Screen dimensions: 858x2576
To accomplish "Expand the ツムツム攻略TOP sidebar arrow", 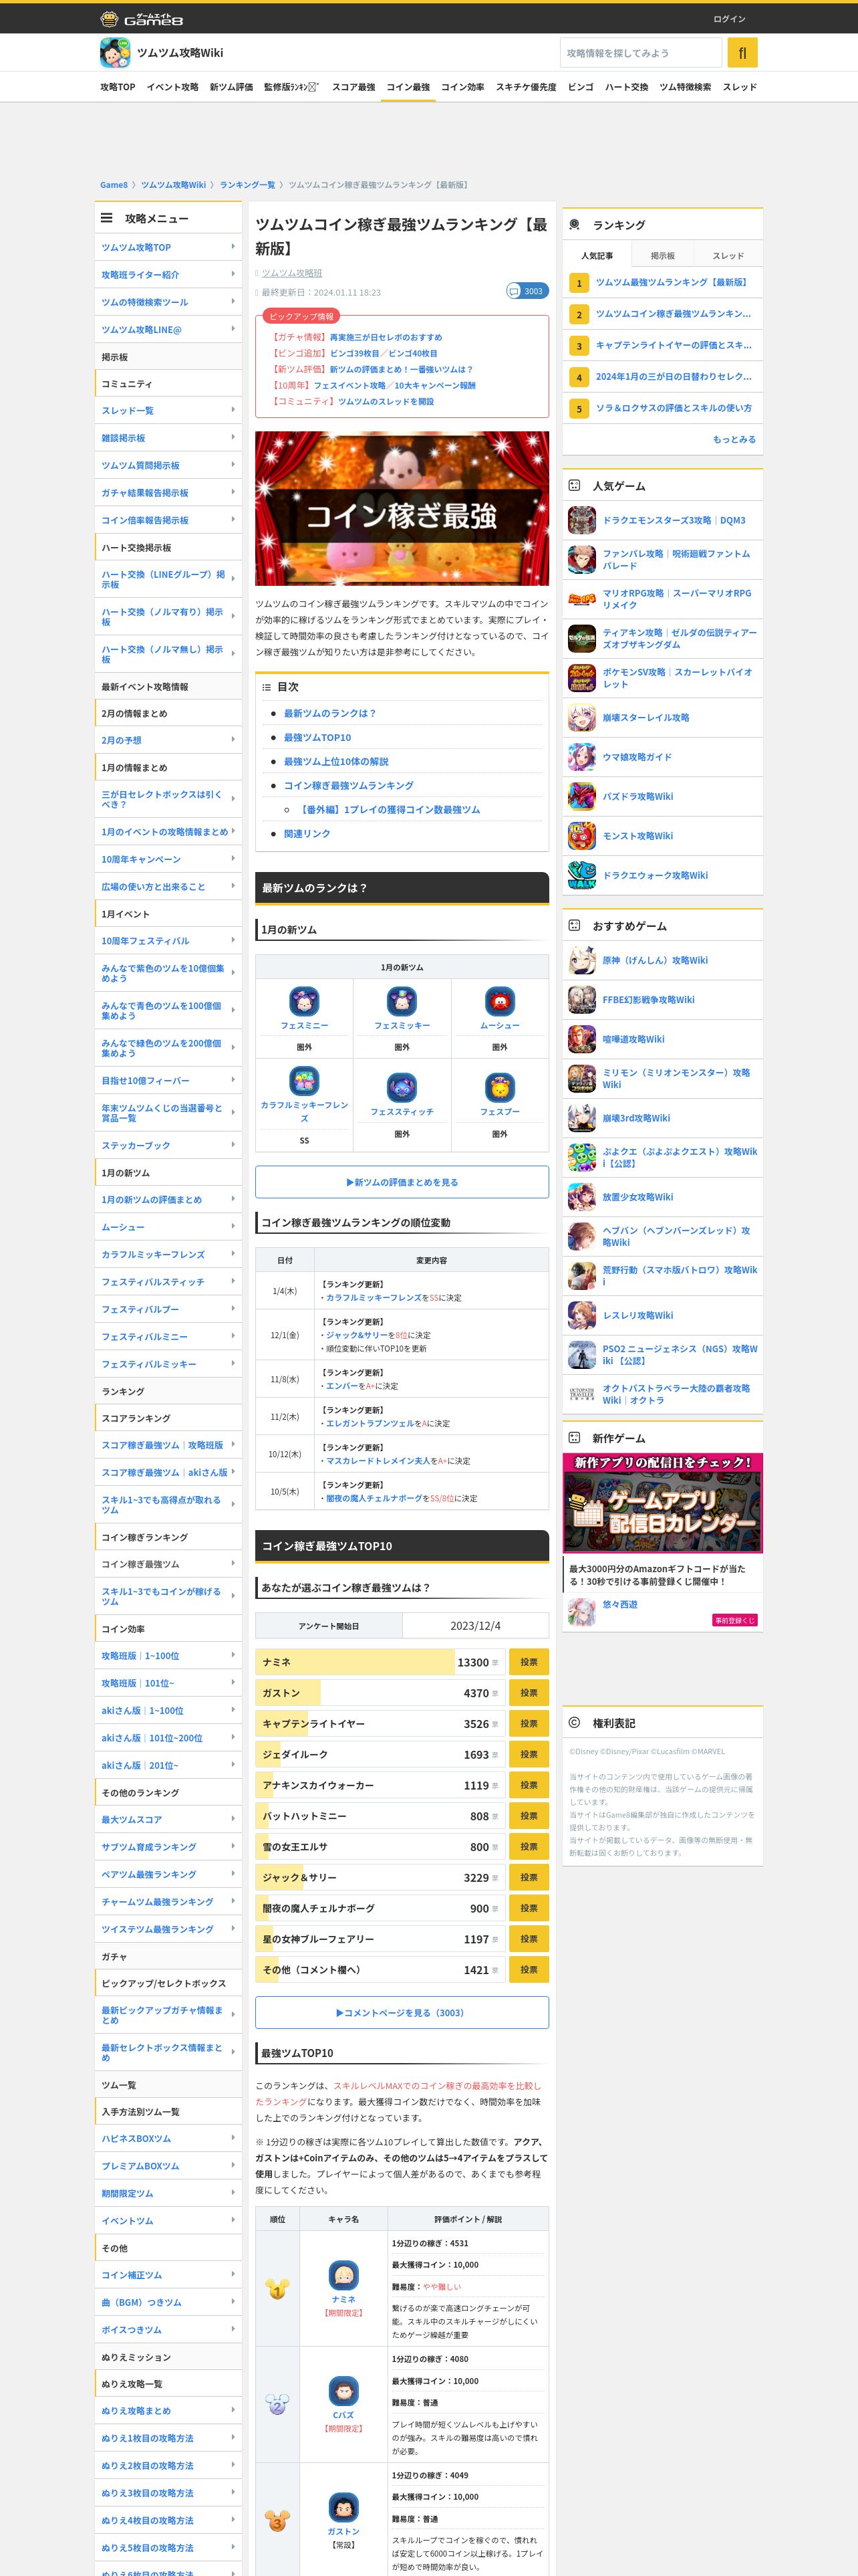I will point(233,246).
